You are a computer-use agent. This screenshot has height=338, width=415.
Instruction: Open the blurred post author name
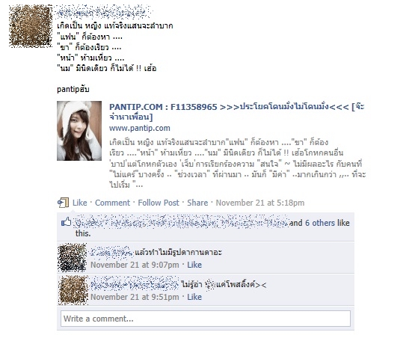point(104,12)
